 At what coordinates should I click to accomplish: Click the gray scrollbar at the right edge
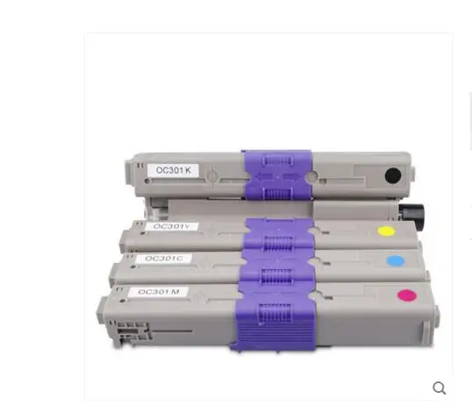pos(470,121)
